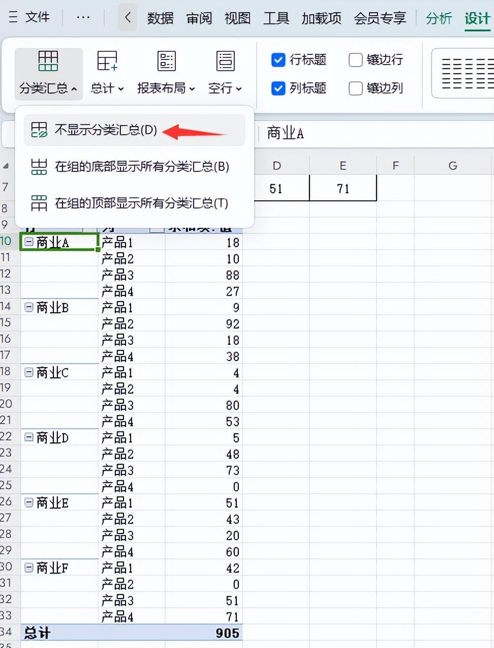Enable the 镶边行 banded rows checkbox

355,60
